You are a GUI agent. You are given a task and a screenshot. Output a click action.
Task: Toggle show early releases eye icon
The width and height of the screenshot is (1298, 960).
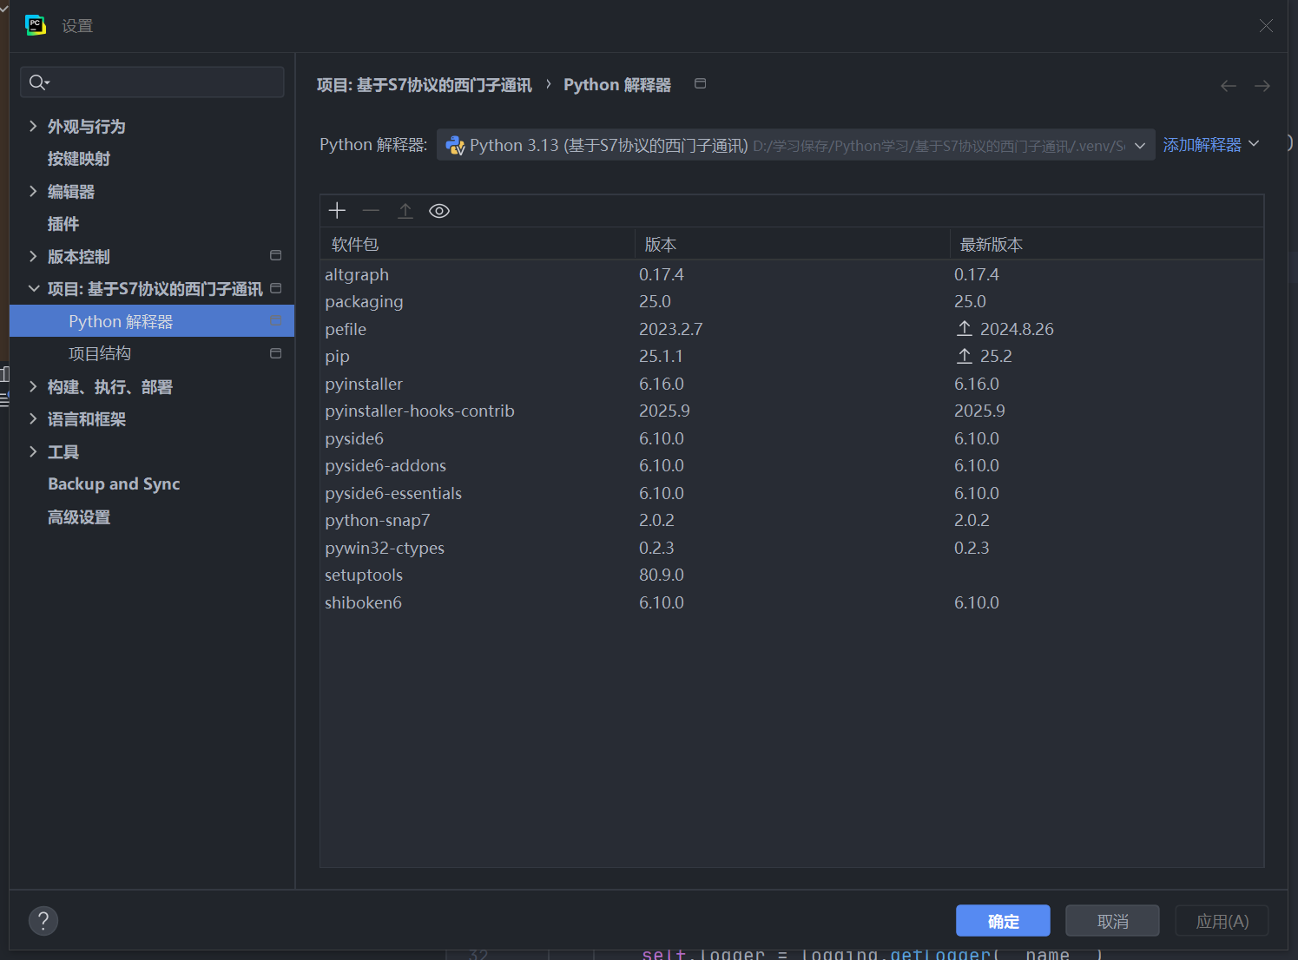tap(439, 211)
